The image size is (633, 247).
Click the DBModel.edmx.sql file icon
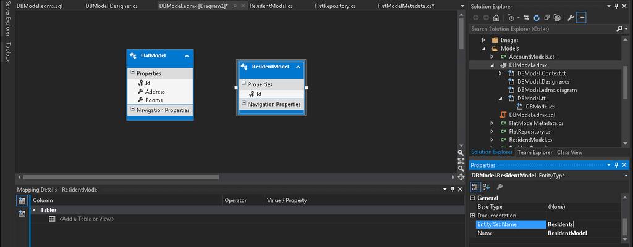pos(503,115)
